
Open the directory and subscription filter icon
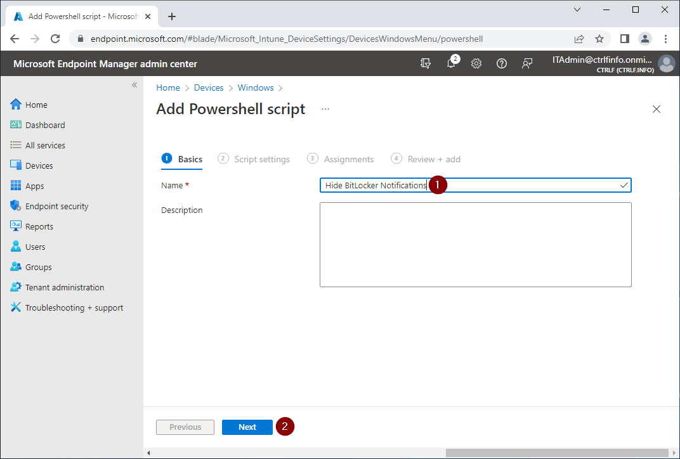point(426,63)
